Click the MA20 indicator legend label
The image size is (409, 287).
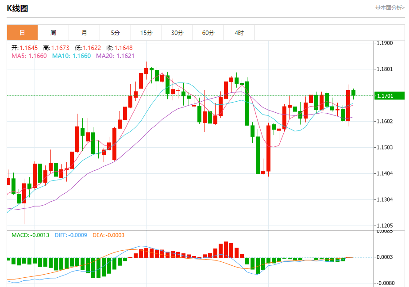115,56
